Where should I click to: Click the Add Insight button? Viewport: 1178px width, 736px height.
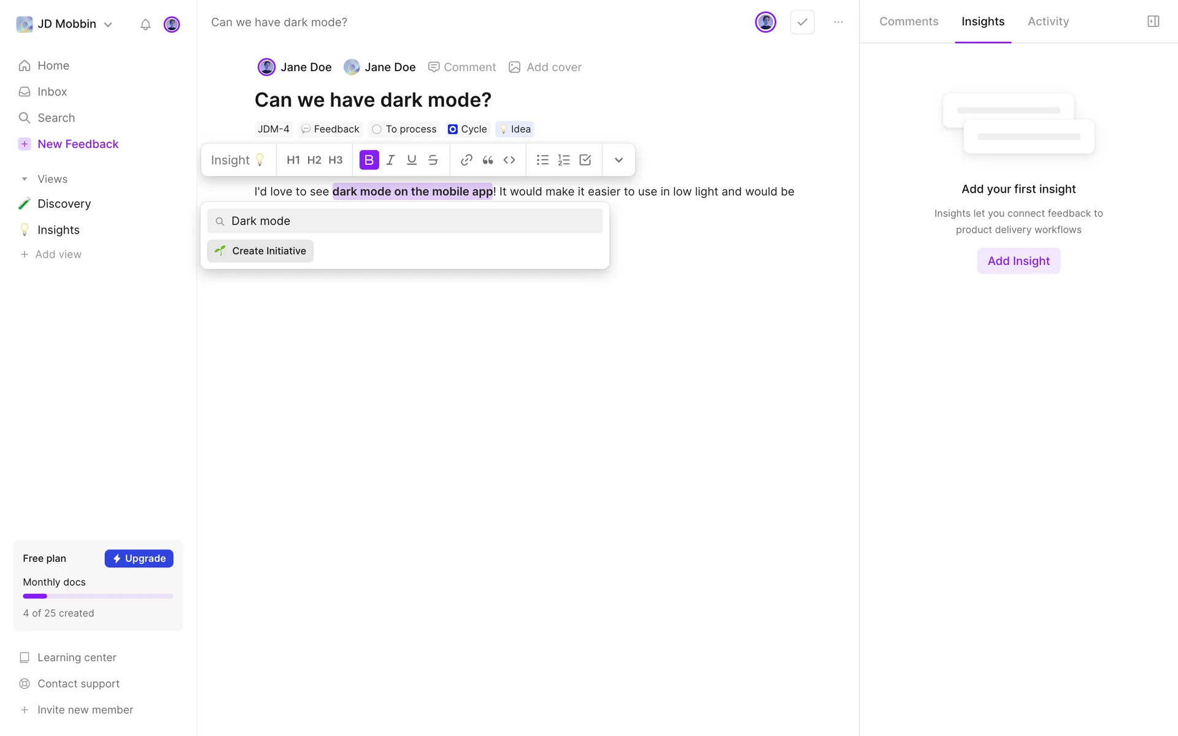pyautogui.click(x=1018, y=261)
